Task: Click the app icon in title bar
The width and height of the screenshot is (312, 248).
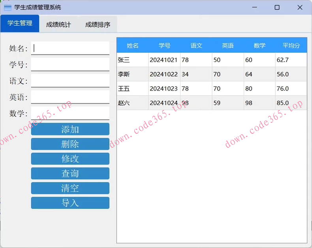Action: tap(8, 8)
